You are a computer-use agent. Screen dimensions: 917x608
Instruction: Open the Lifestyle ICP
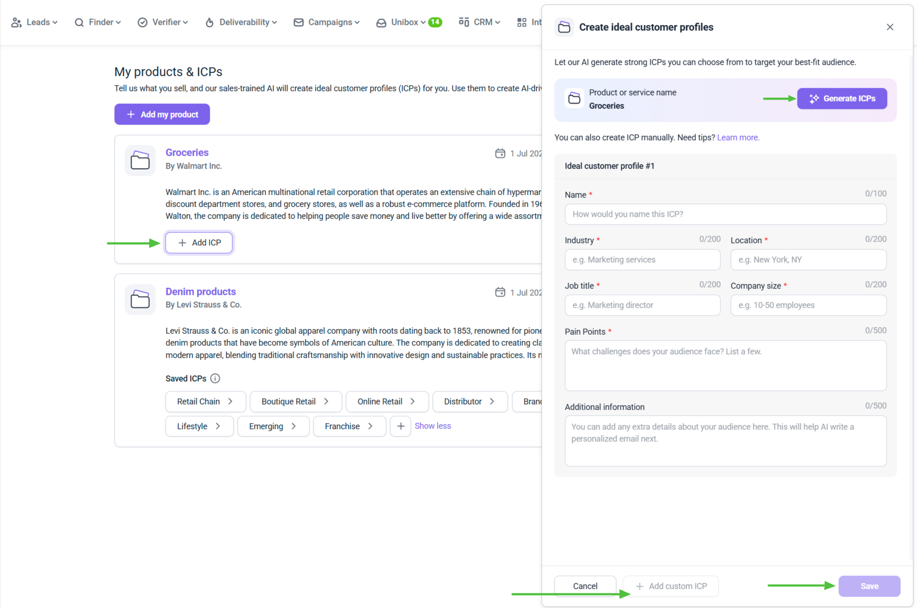pos(199,426)
